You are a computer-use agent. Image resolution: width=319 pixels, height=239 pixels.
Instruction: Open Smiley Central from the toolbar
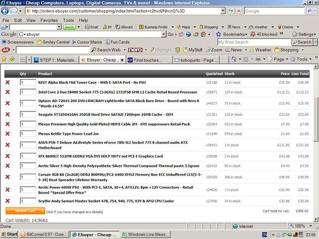coord(53,42)
